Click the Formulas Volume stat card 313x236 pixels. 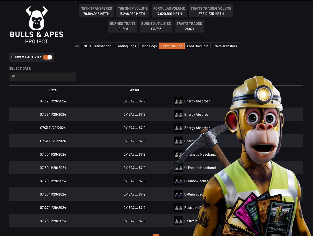coord(169,11)
